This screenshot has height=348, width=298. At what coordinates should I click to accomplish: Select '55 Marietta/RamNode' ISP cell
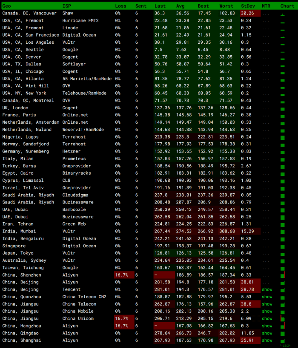click(x=87, y=79)
